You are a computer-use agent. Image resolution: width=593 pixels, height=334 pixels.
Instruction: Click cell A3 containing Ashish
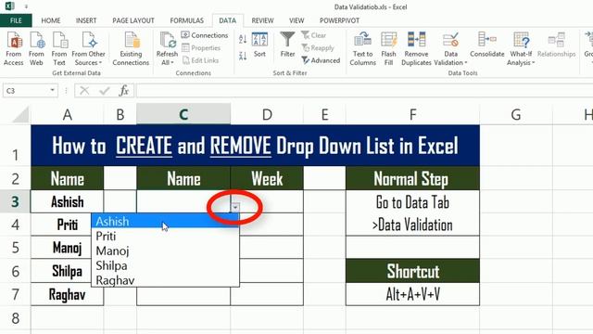pos(68,201)
